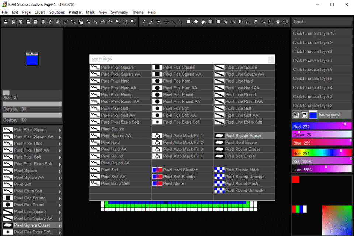Choose Pixel Pos Soft AA in dialog
Image resolution: width=354 pixels, height=236 pixels.
click(x=182, y=115)
